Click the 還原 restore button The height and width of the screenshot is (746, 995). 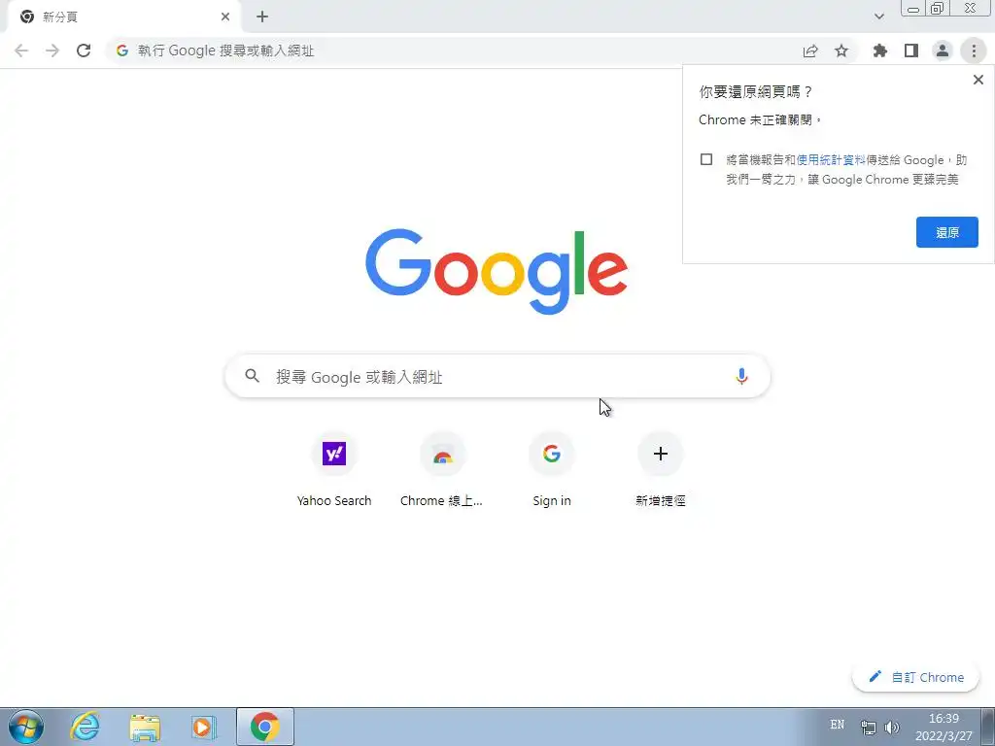tap(946, 232)
